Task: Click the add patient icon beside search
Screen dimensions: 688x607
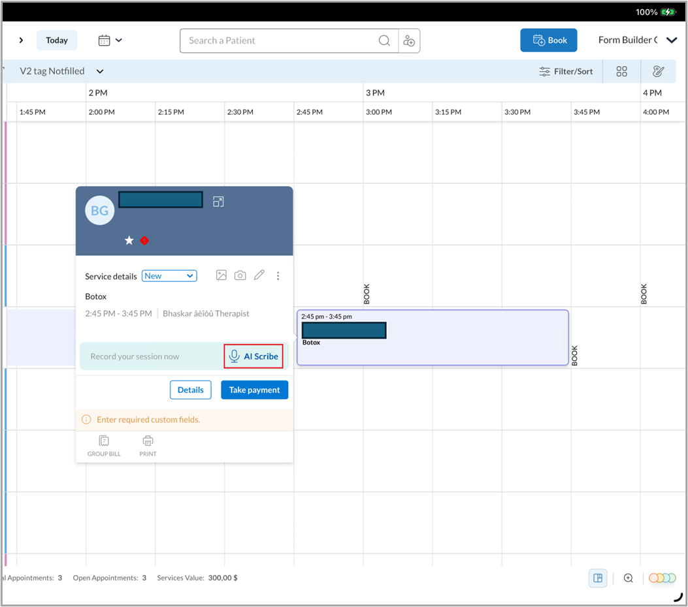Action: 409,40
